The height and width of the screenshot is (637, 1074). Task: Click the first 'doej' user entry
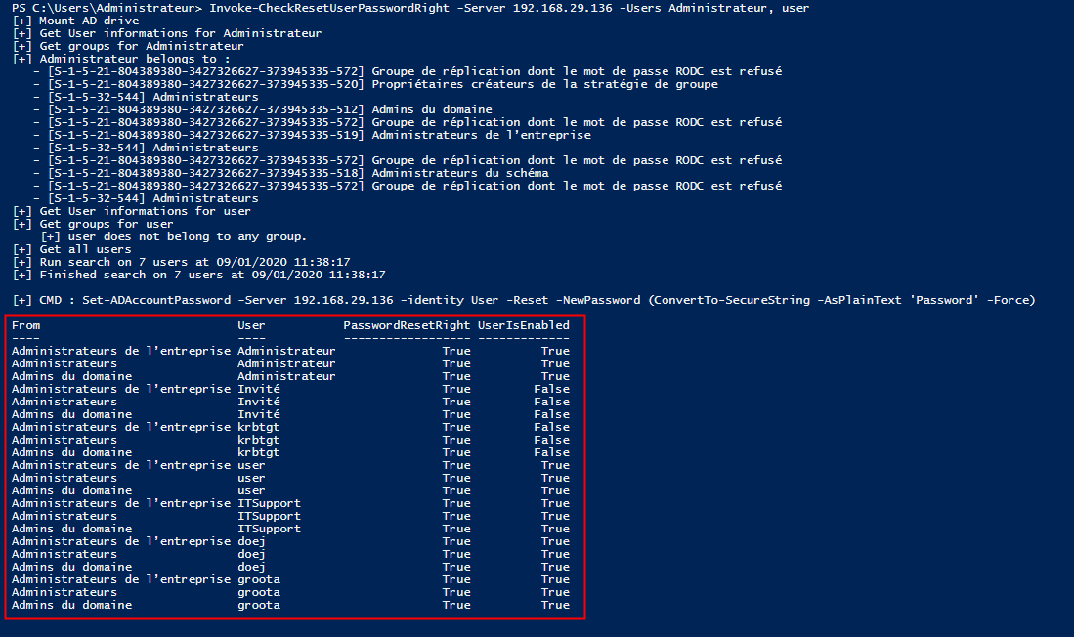(251, 541)
